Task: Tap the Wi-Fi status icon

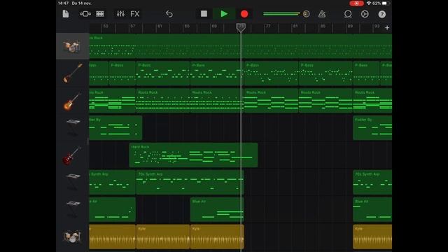Action: click(369, 3)
